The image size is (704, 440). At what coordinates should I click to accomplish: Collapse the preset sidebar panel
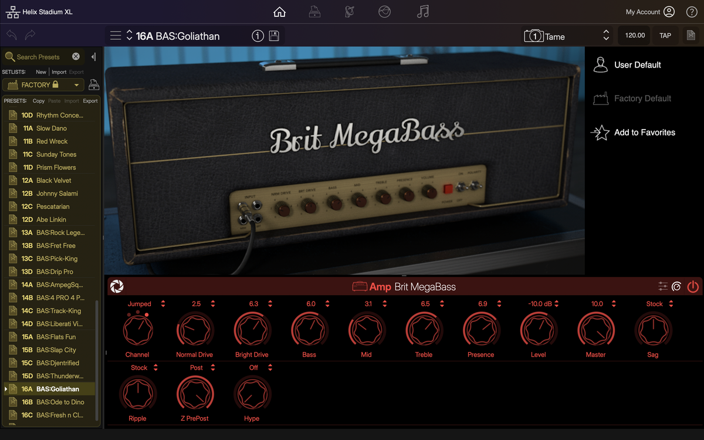click(x=93, y=57)
